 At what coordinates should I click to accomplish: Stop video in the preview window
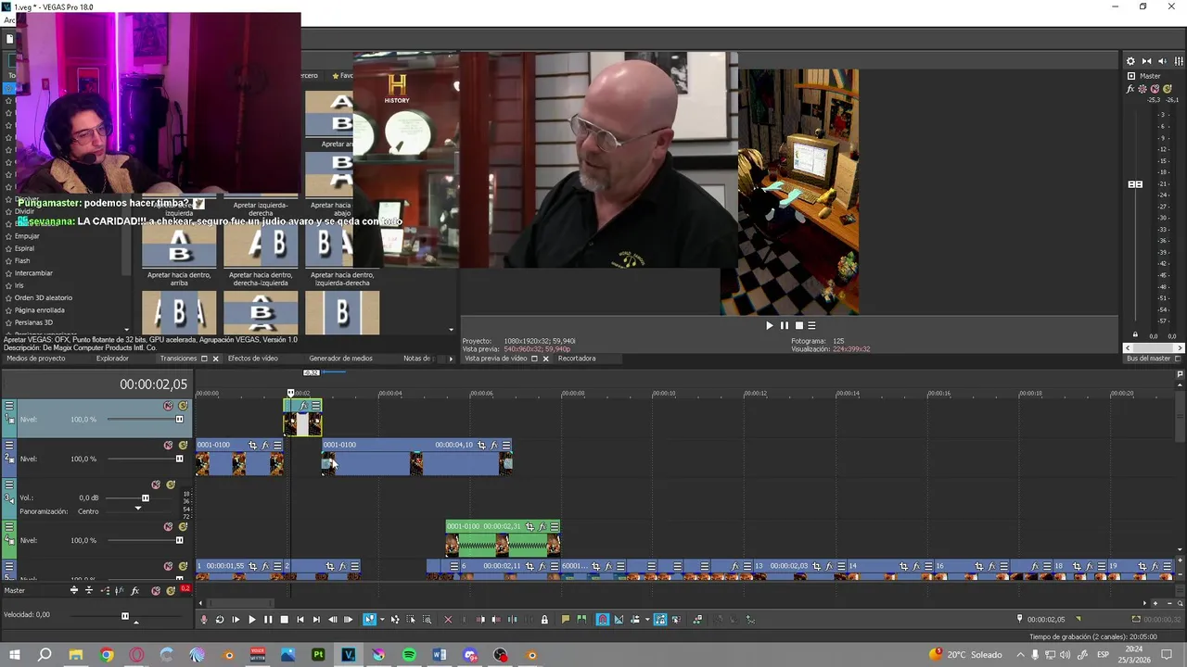pyautogui.click(x=798, y=325)
